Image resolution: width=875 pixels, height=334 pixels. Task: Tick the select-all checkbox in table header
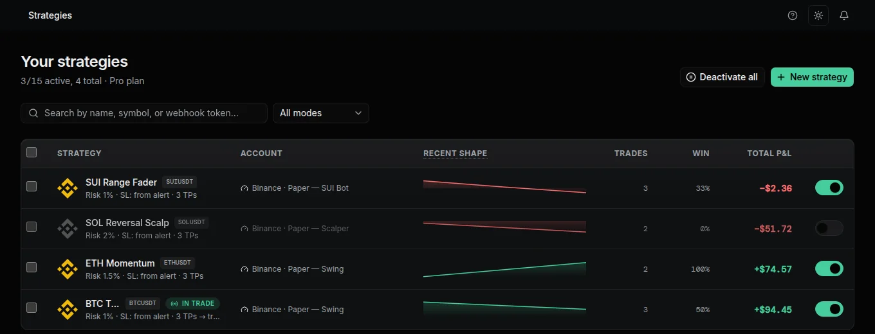pos(32,152)
